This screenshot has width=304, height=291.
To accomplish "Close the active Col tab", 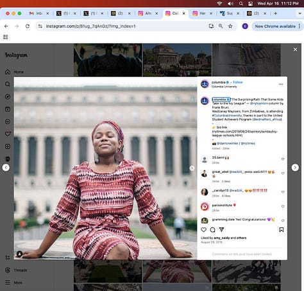I will [x=183, y=13].
